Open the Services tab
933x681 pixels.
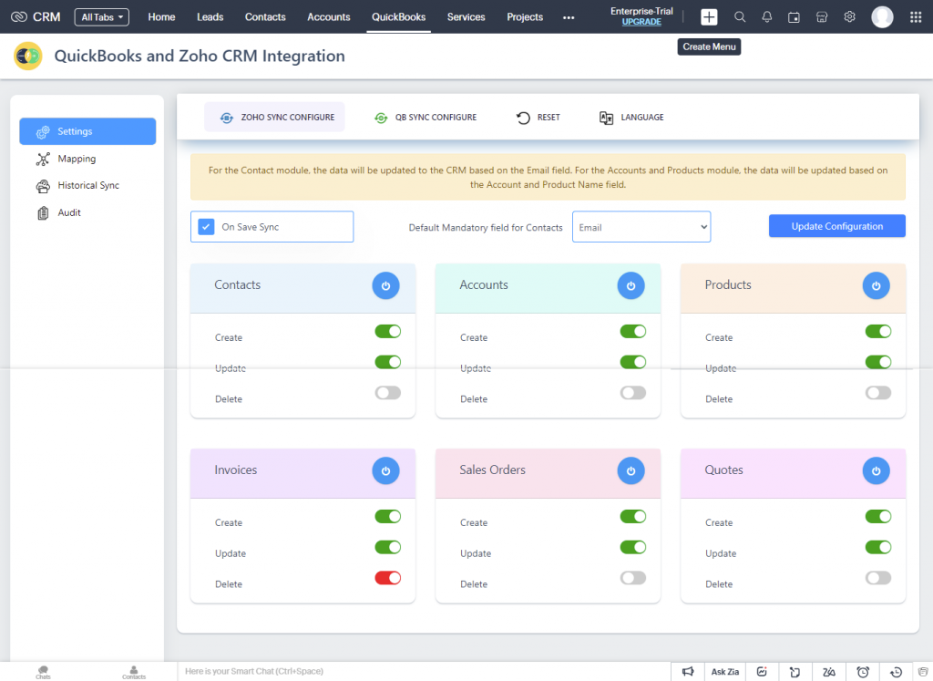[x=466, y=17]
